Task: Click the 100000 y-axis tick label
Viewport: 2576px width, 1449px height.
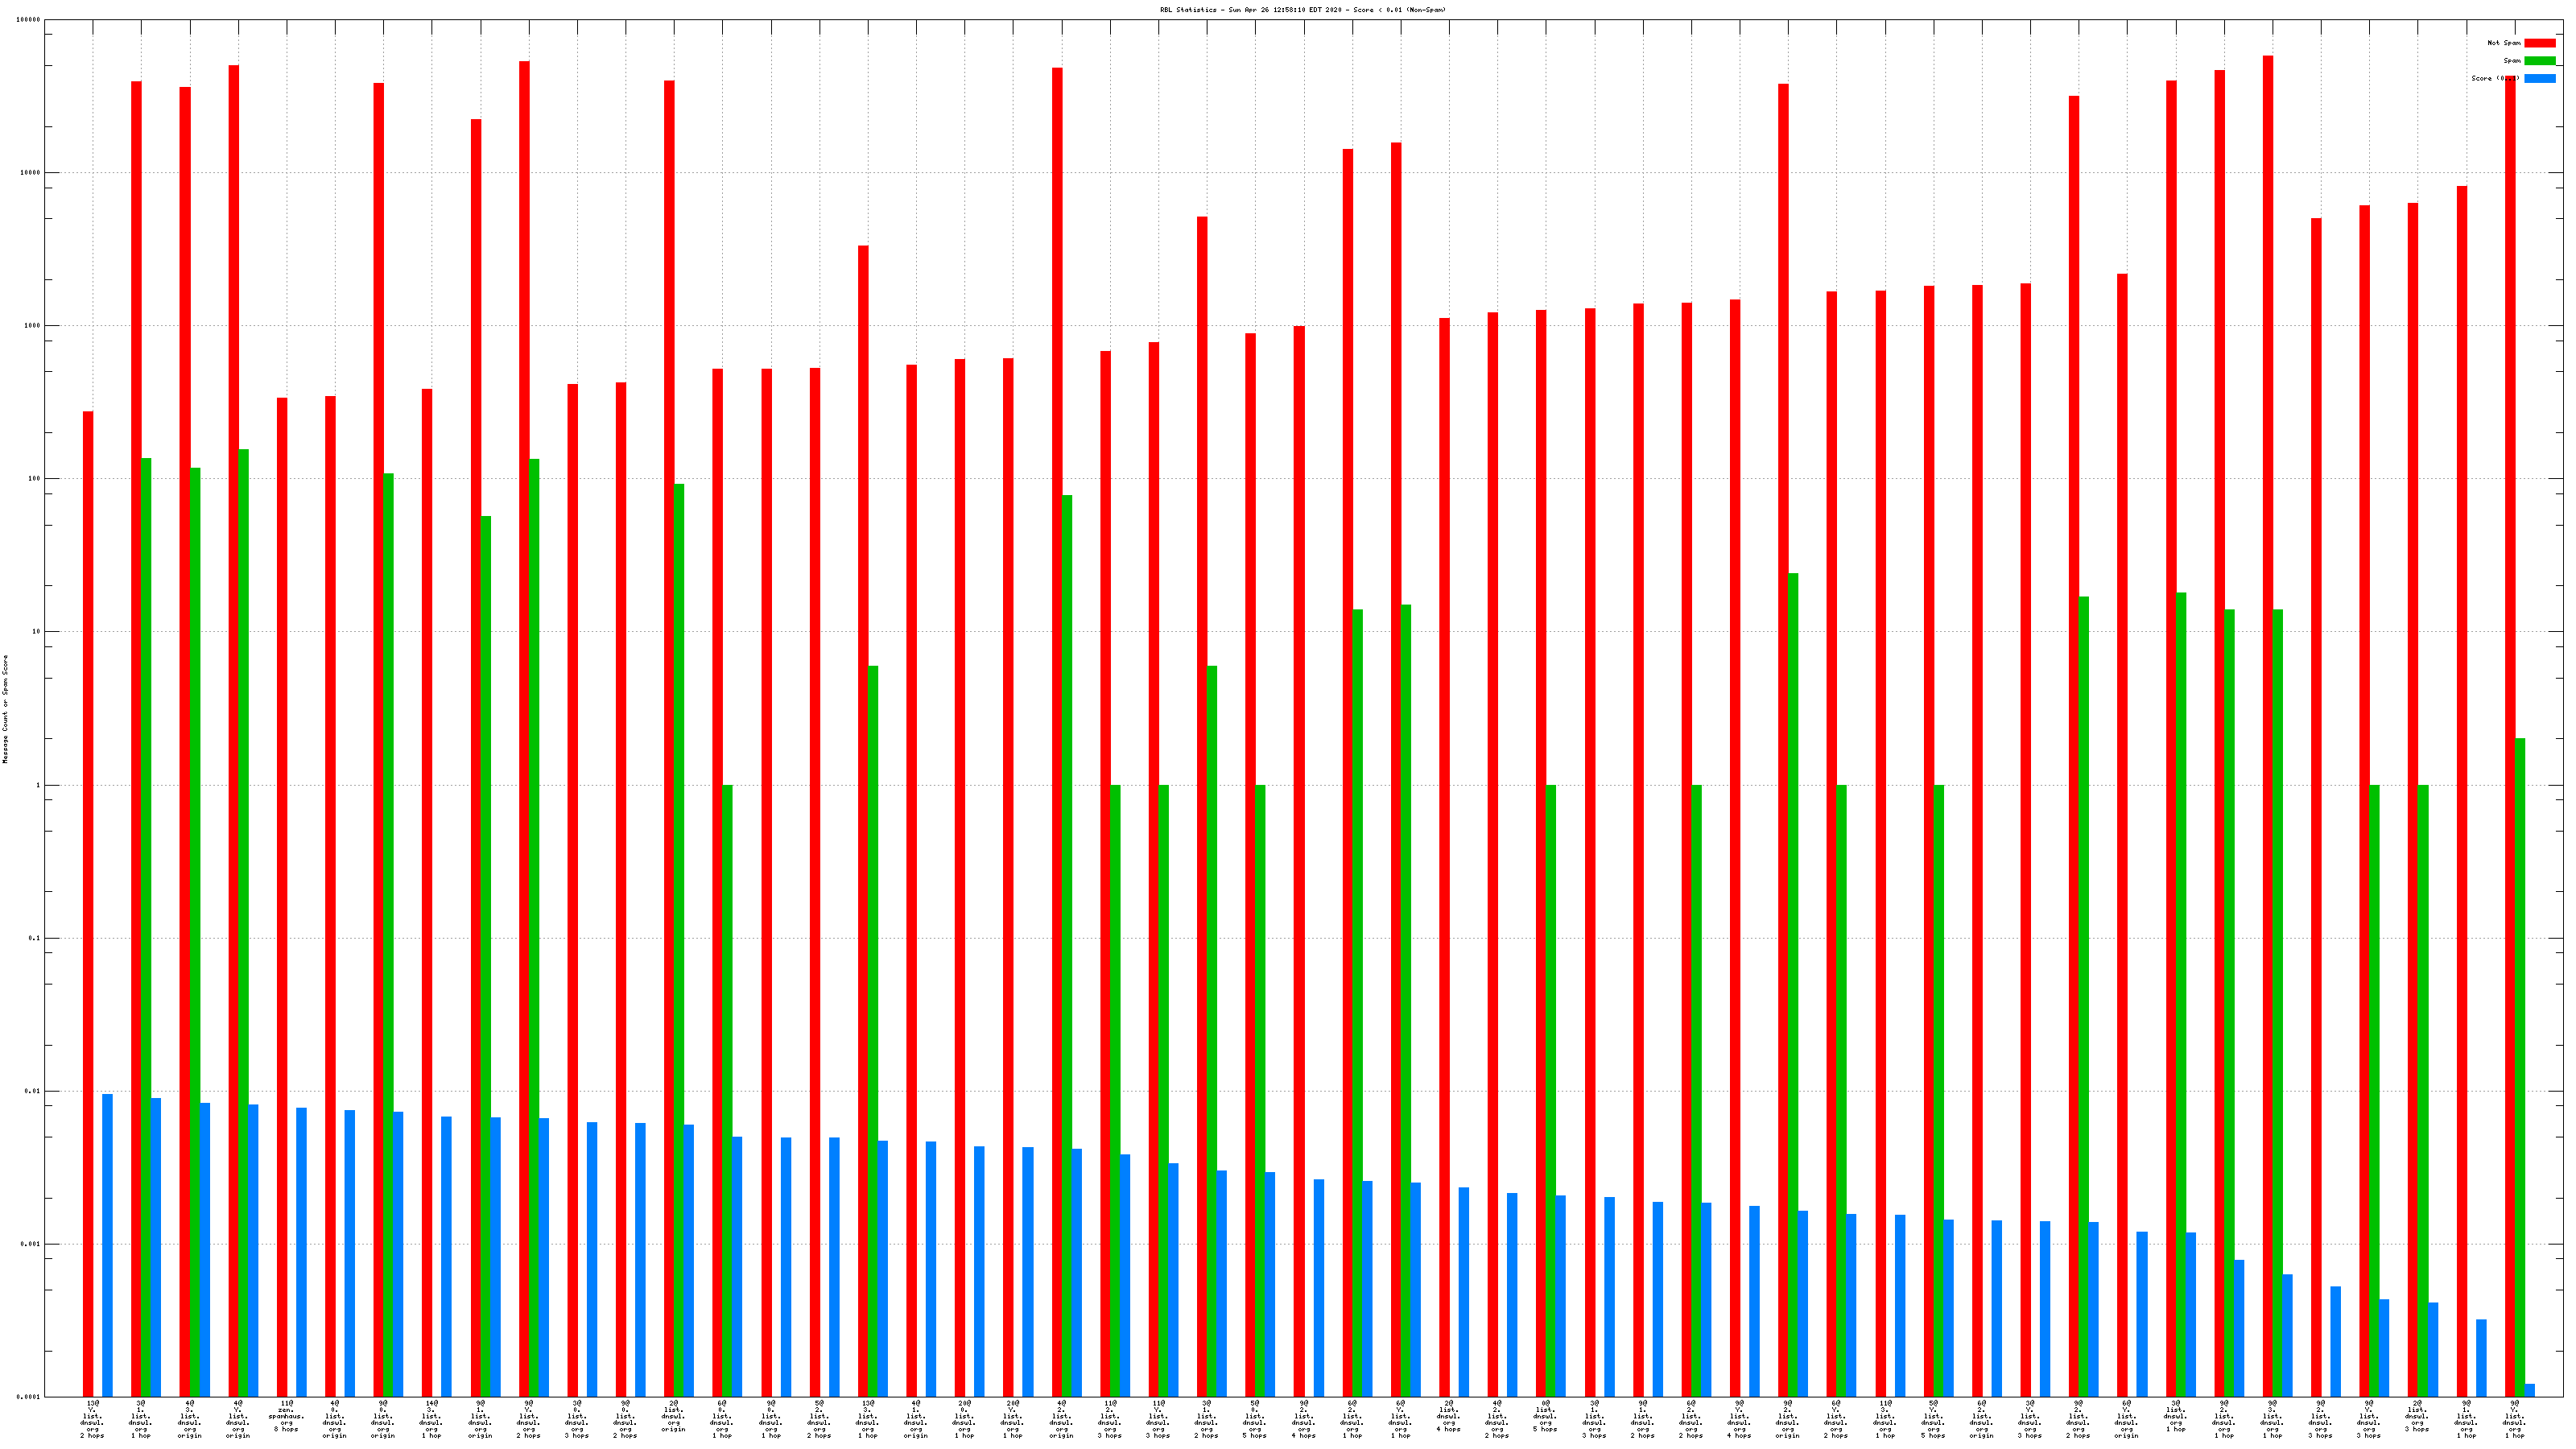Action: click(29, 20)
